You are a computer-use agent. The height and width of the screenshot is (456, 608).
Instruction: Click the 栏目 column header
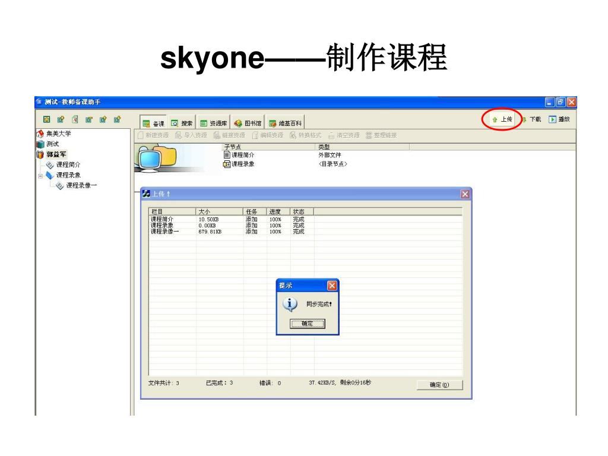pyautogui.click(x=173, y=212)
